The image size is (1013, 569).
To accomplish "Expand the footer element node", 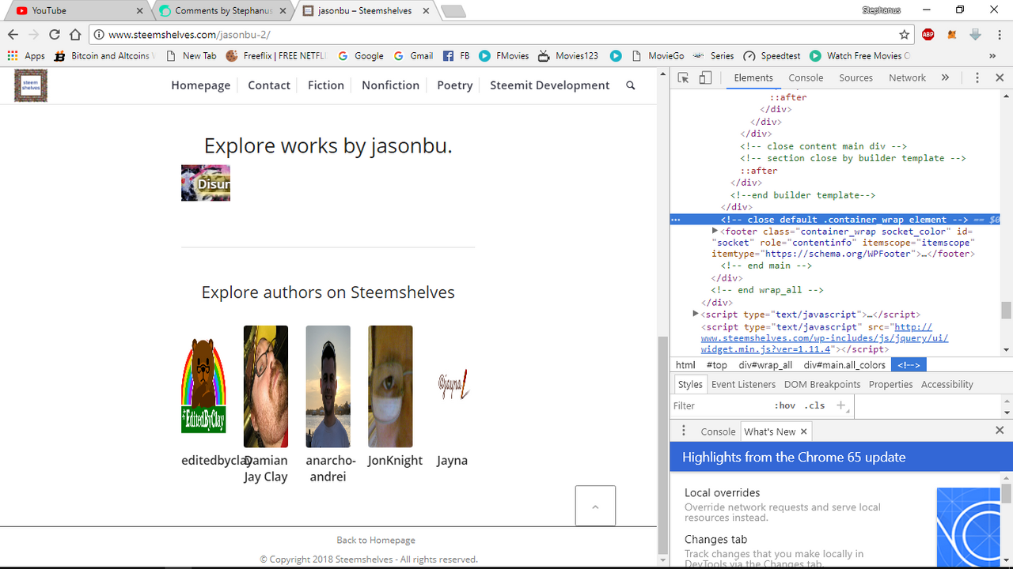I will [715, 232].
